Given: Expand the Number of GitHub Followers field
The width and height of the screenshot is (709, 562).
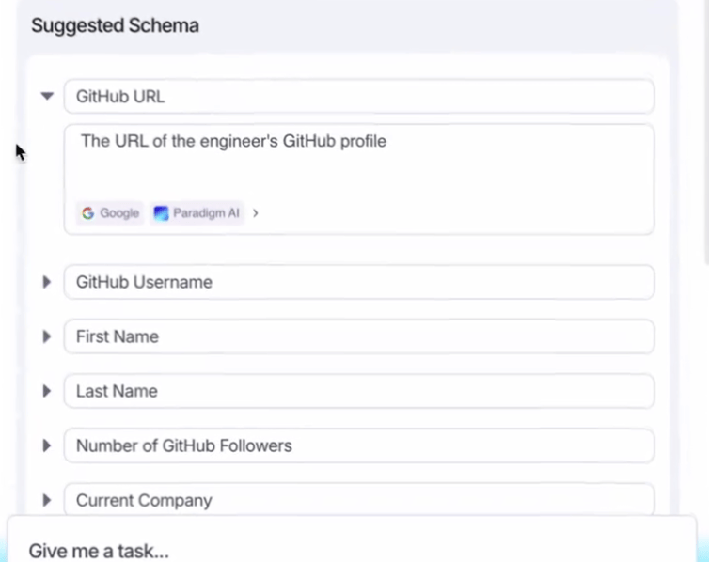Looking at the screenshot, I should point(46,445).
